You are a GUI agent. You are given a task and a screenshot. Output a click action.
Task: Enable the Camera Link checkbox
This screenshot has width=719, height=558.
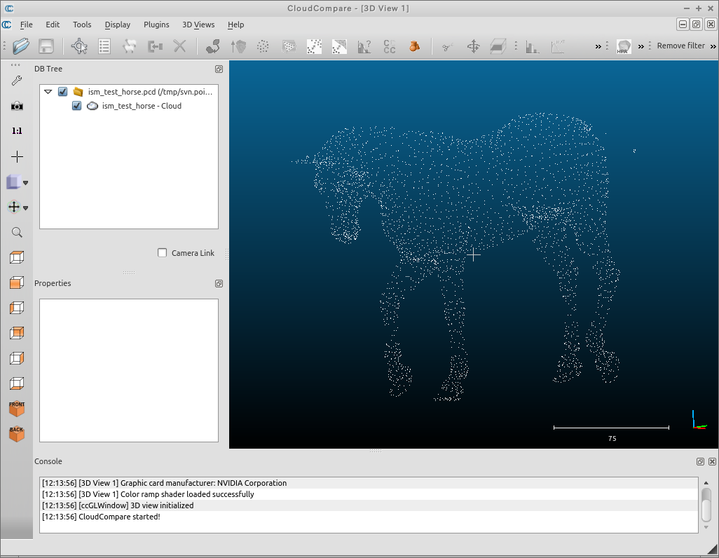coord(163,253)
